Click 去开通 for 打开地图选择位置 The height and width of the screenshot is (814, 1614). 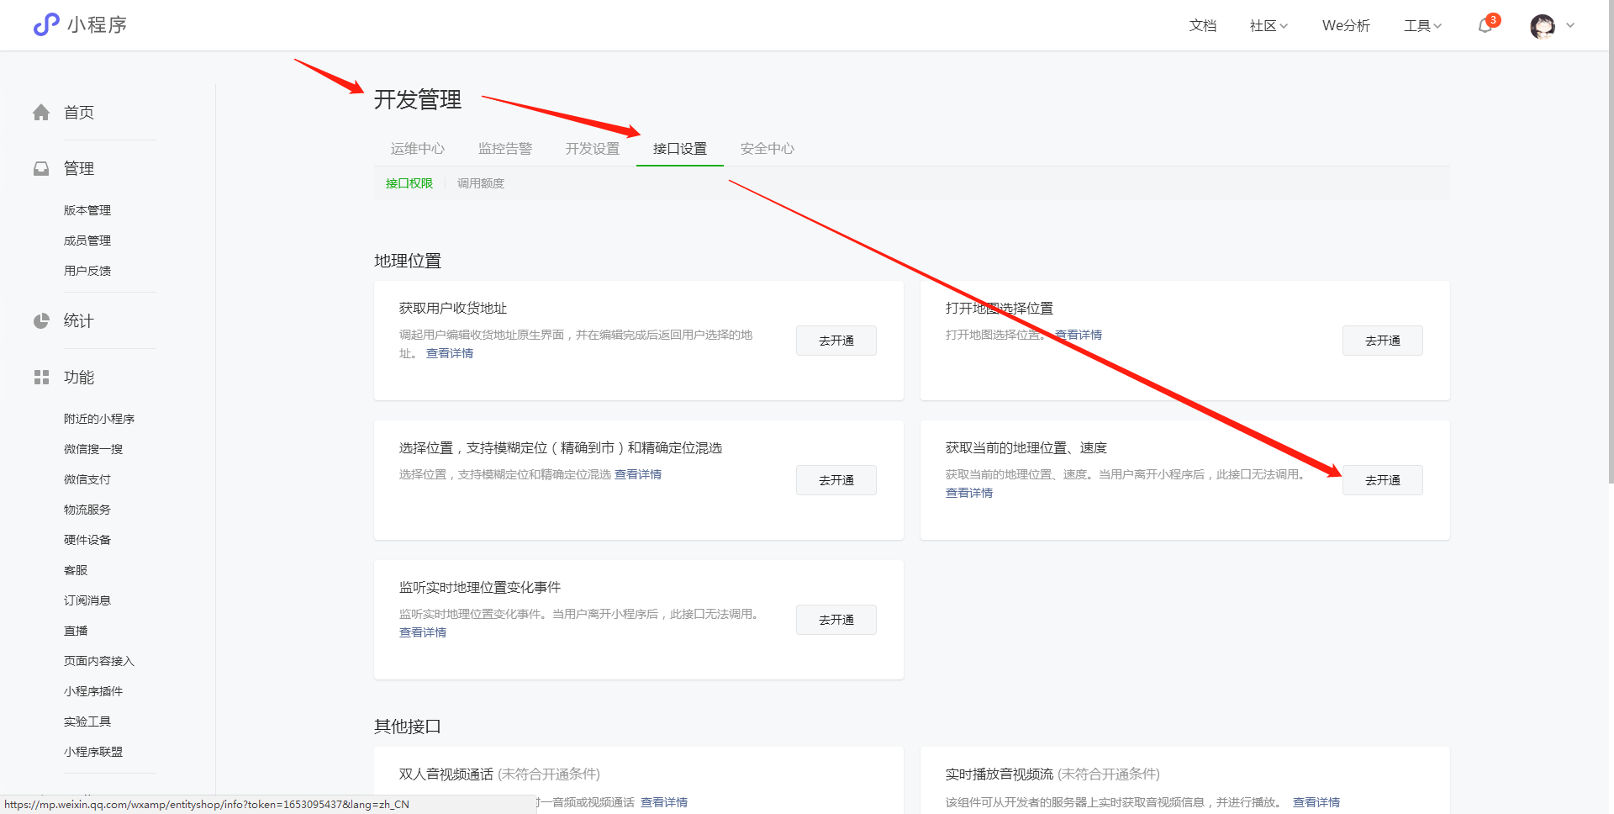1383,341
